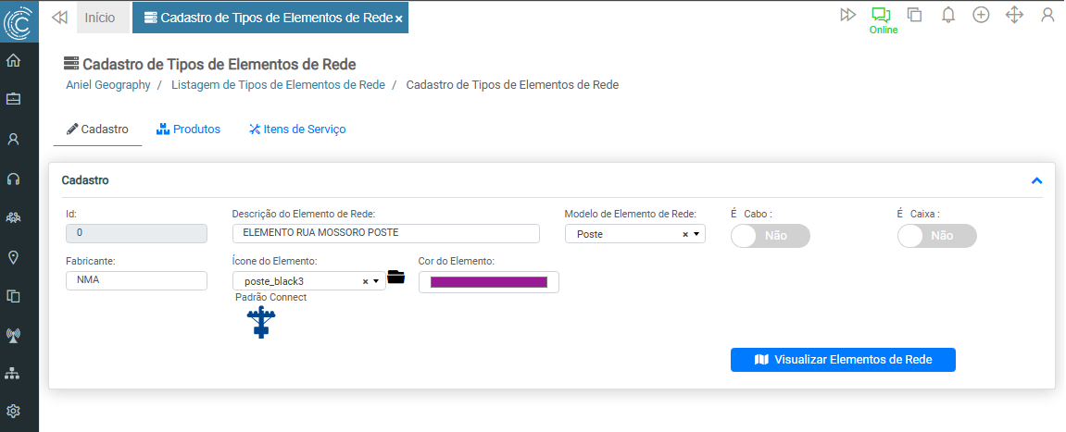This screenshot has width=1066, height=432.
Task: Open the map pin location icon
Action: (x=13, y=257)
